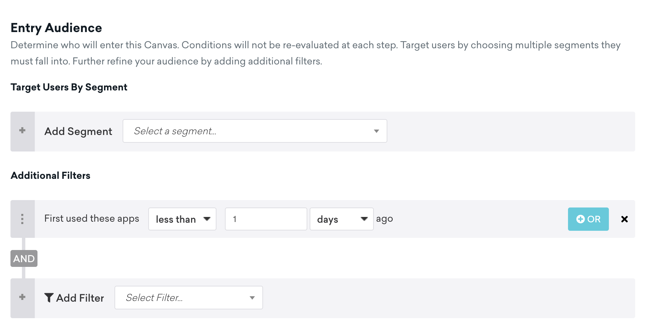The height and width of the screenshot is (332, 645).
Task: Click the 'Add Segment' label
Action: (78, 131)
